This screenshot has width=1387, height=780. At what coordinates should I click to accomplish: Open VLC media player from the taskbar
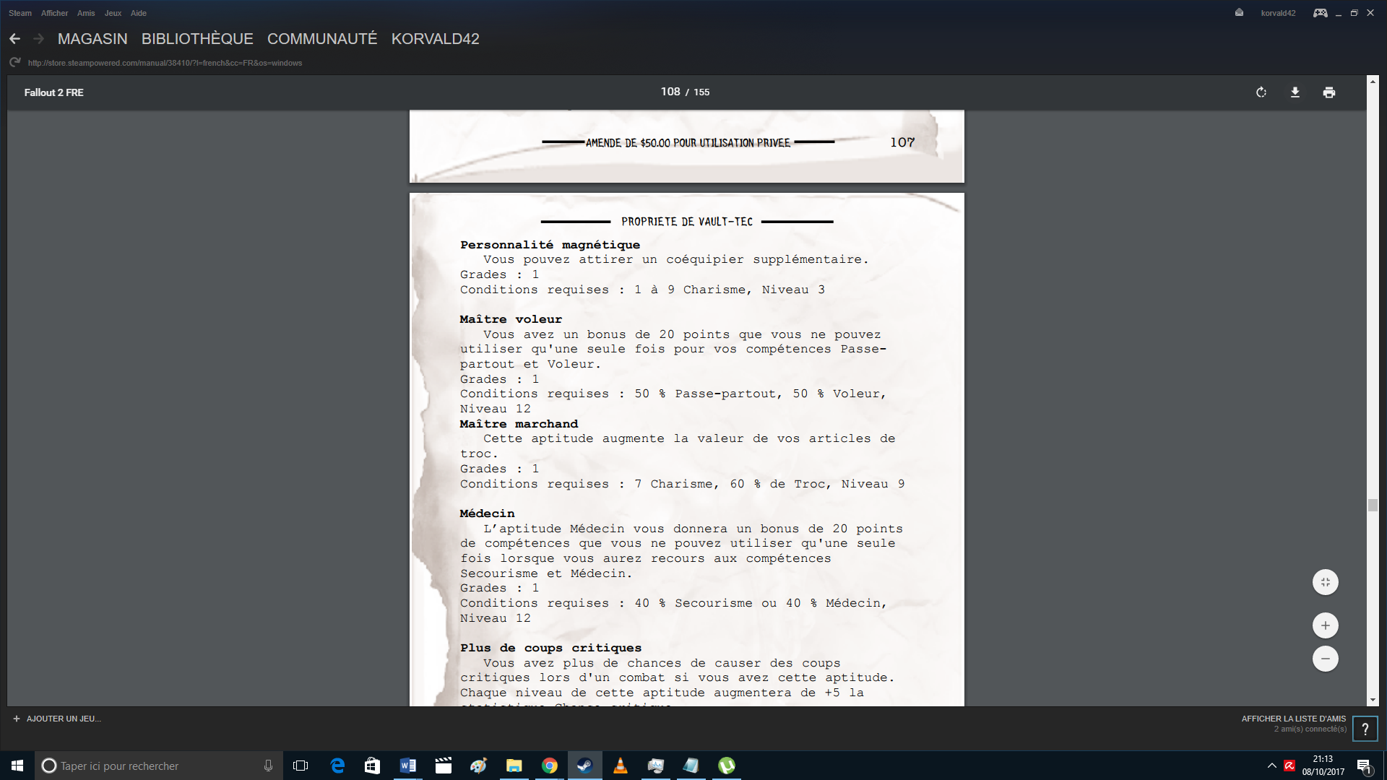(x=620, y=766)
